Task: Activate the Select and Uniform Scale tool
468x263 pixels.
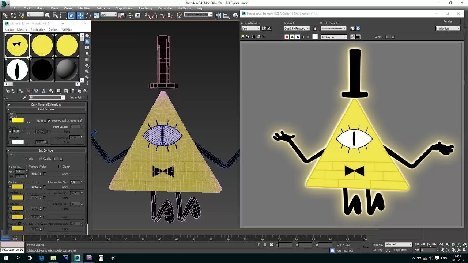Action: (x=96, y=15)
